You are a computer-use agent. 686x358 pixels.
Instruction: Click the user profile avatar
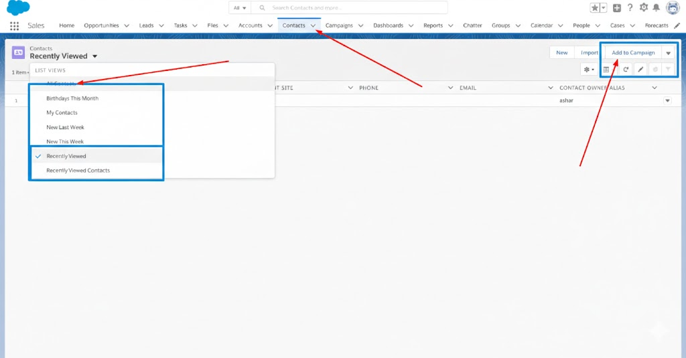click(672, 8)
